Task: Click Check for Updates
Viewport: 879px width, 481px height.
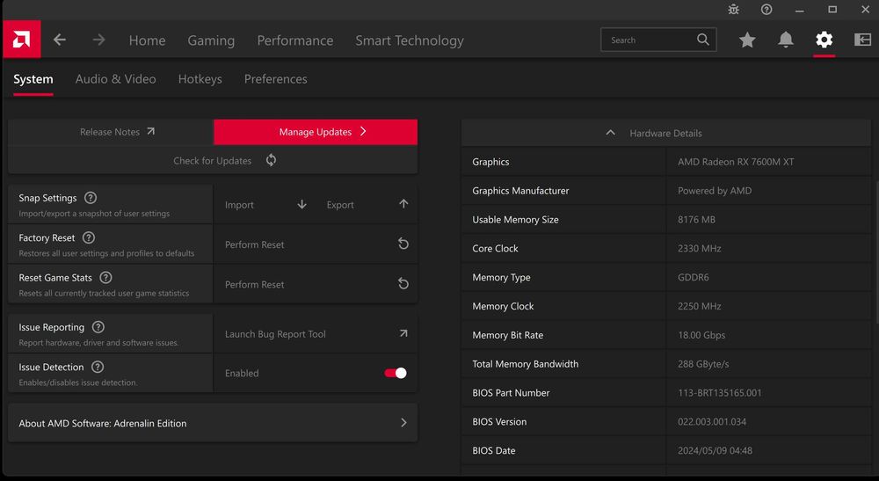Action: click(213, 161)
